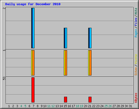139x109 pixels.
Task: Click the chart title 'Daily usage for December 2010'
Action: click(33, 4)
